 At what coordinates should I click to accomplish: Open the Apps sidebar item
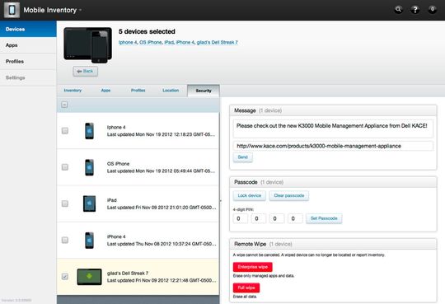[x=28, y=45]
